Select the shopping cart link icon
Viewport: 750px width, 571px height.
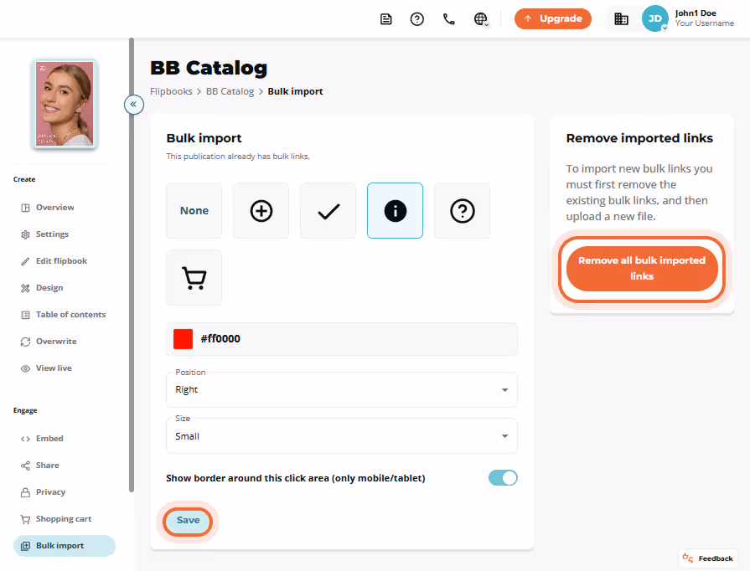pyautogui.click(x=194, y=278)
